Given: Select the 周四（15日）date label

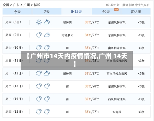Looking at the screenshot, I should [x=14, y=112].
